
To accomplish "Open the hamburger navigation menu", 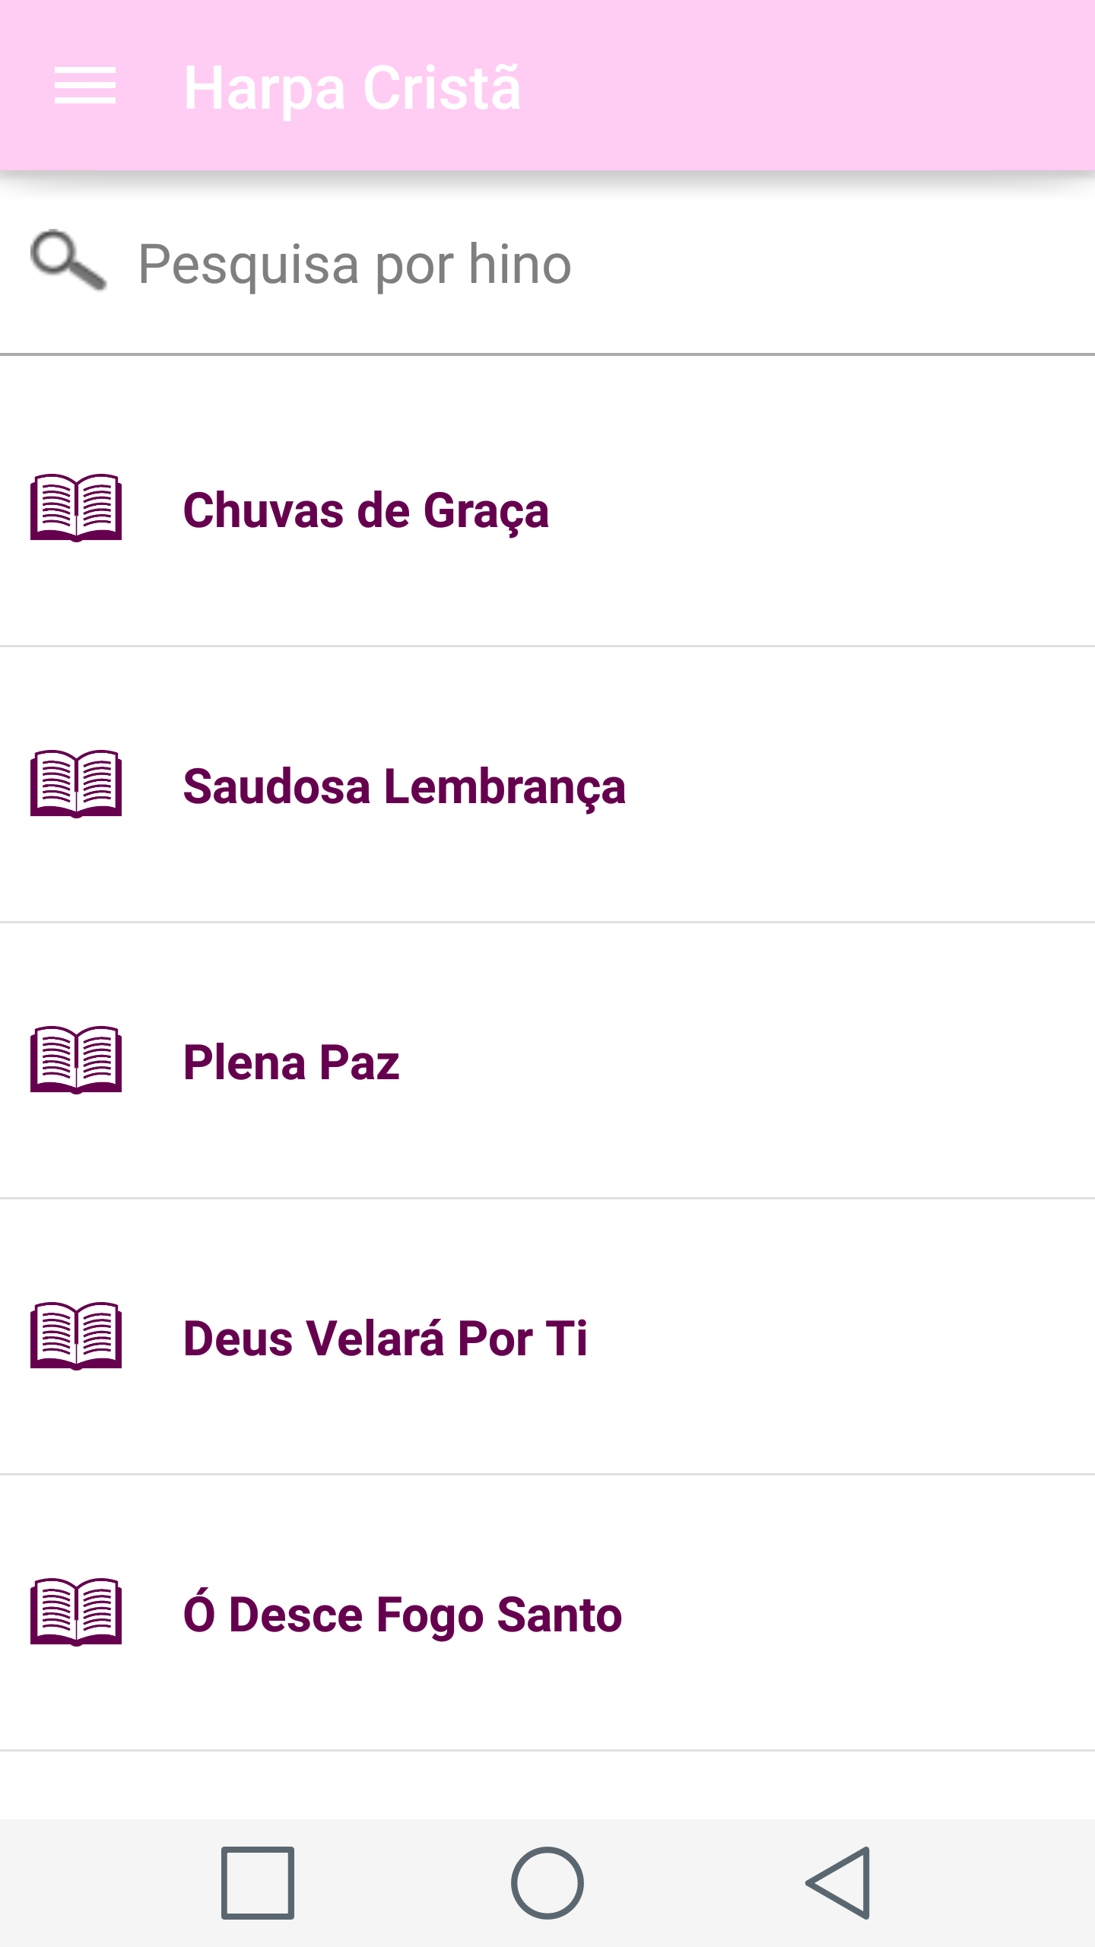I will pyautogui.click(x=84, y=85).
